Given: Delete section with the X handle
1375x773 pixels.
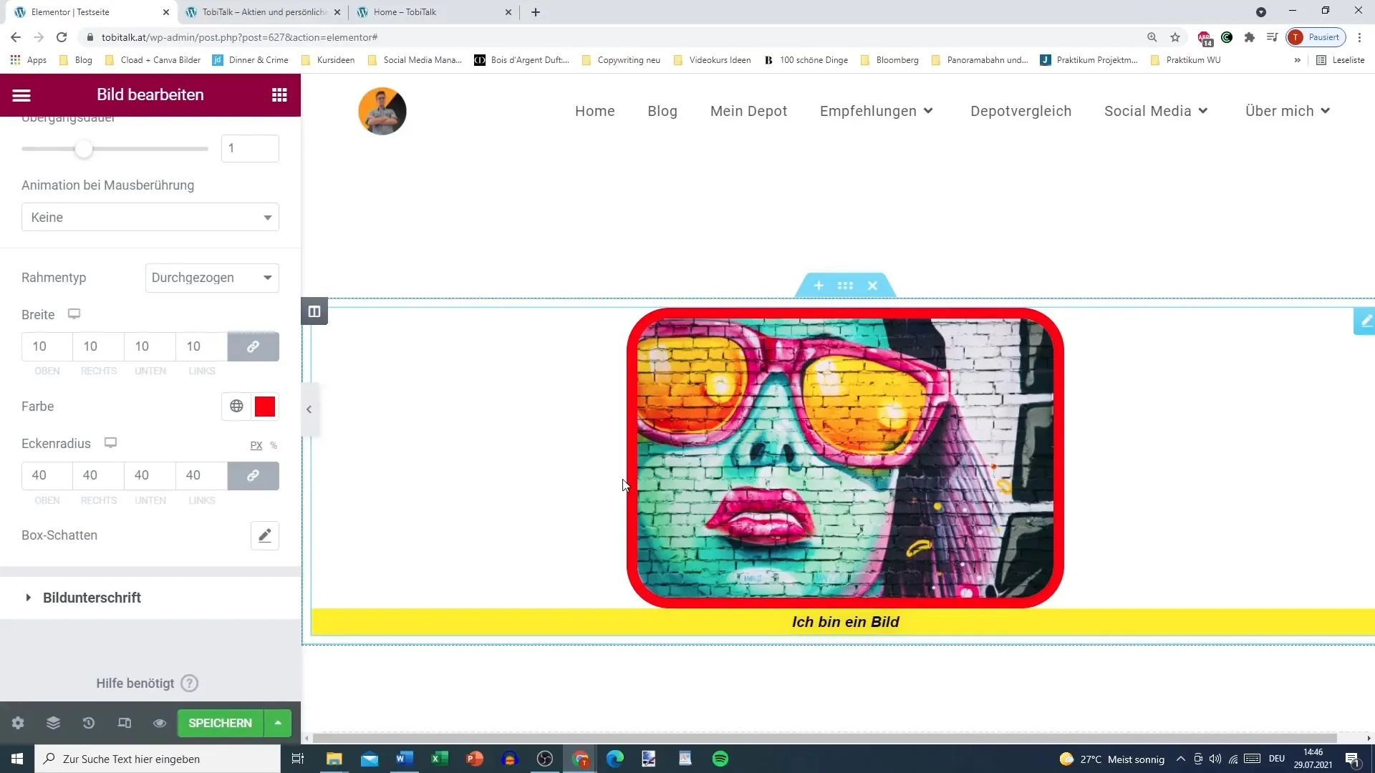Looking at the screenshot, I should point(872,286).
